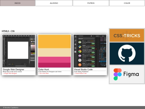Screen dimensions: 145x109
Task: Click 'Color Palettes for Designers and Artists' text
Action: (50, 72)
